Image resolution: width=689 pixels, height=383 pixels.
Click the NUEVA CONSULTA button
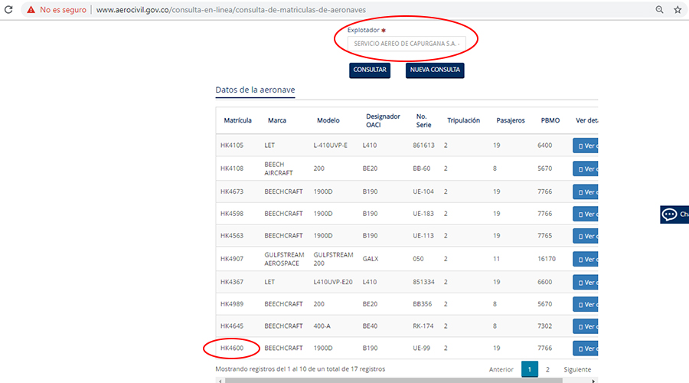click(435, 70)
